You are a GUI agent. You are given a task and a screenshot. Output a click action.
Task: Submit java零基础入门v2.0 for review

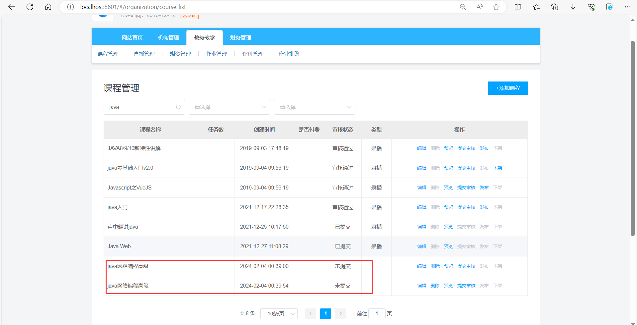pos(466,168)
